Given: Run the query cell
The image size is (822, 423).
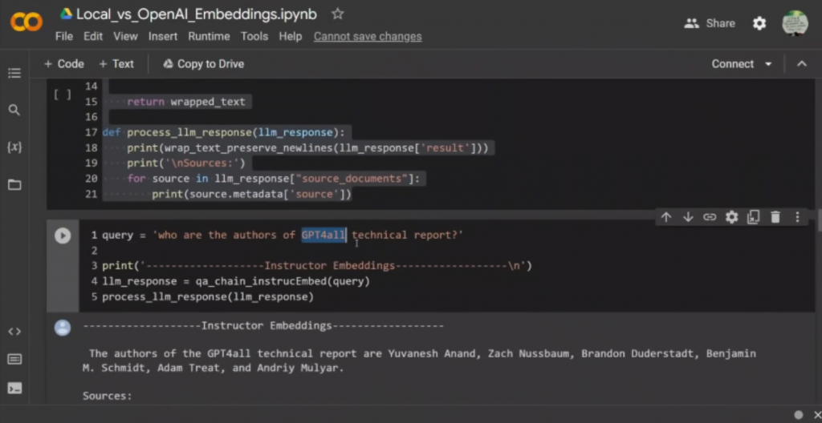Looking at the screenshot, I should pyautogui.click(x=63, y=236).
